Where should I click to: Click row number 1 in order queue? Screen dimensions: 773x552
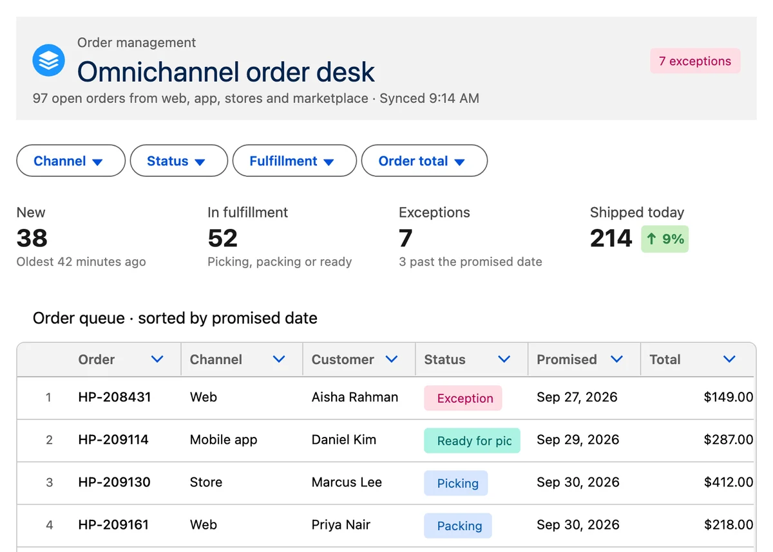[48, 398]
